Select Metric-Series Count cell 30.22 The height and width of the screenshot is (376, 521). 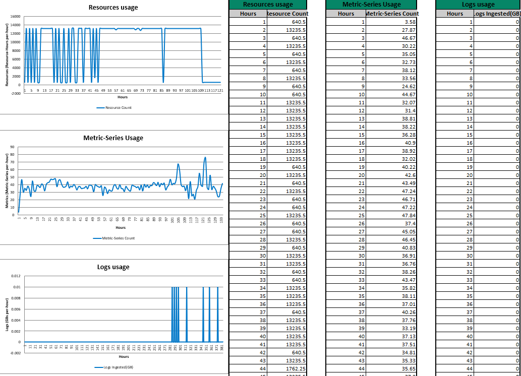pos(391,46)
